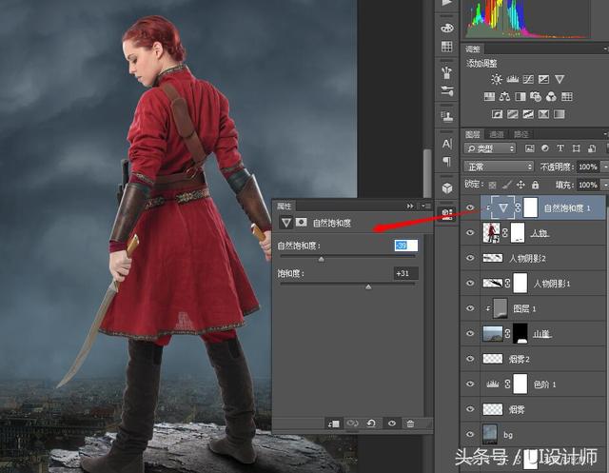Add a Color Balance adjustment (scales icon)
This screenshot has width=609, height=473.
[505, 96]
